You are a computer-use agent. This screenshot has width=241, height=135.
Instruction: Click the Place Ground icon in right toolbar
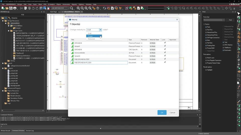(x=239, y=64)
